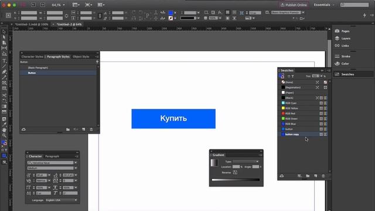Select the Eyedropper tool
This screenshot has height=211, width=375.
4,124
